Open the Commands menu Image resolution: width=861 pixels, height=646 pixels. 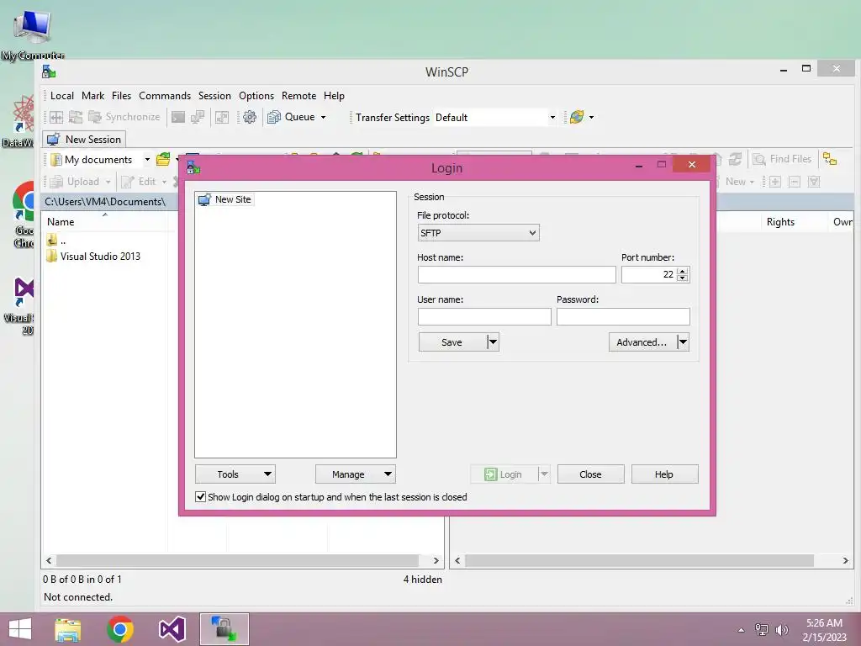[x=165, y=96]
